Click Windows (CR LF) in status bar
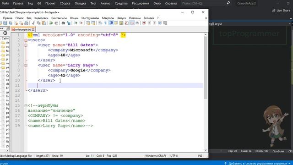Viewport: 293px width, 165px height. 156,156
